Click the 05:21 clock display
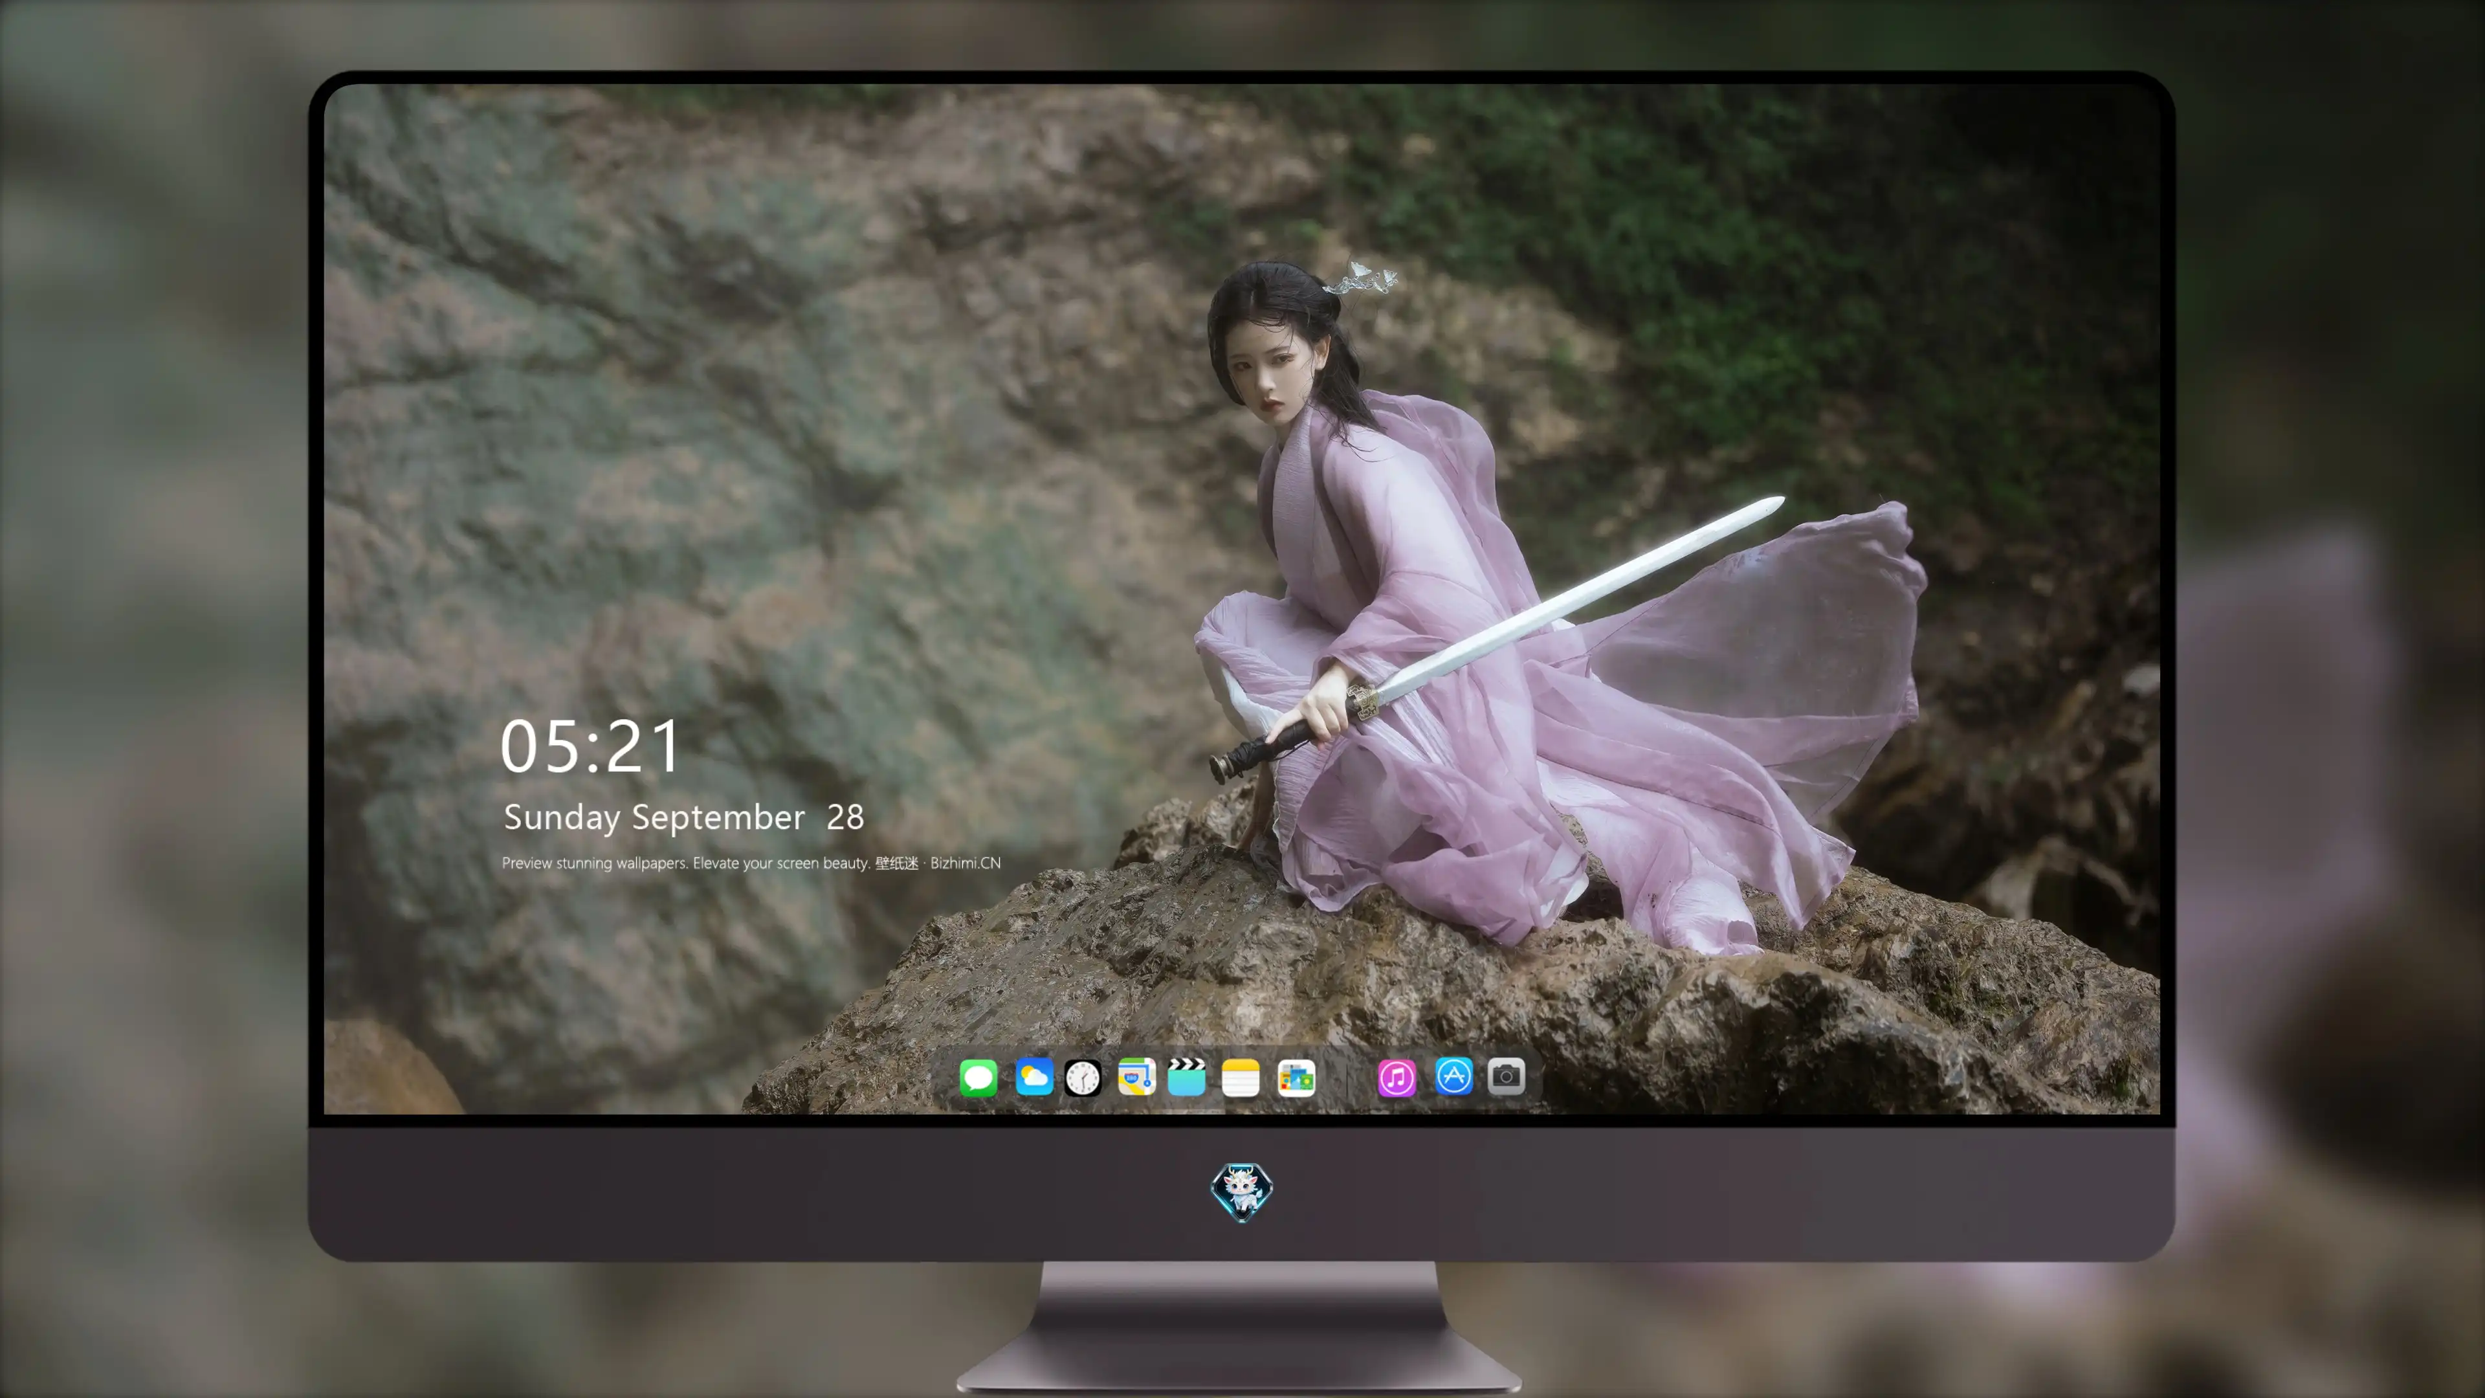 tap(590, 747)
